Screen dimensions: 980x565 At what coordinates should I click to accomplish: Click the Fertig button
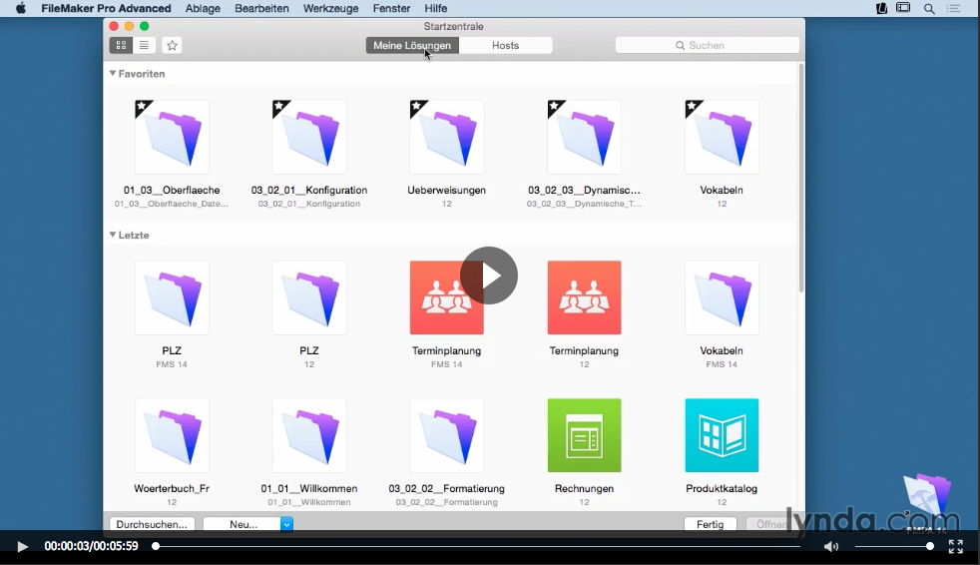710,524
